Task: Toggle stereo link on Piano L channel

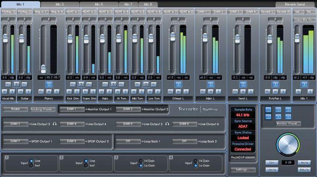Action: [49, 84]
